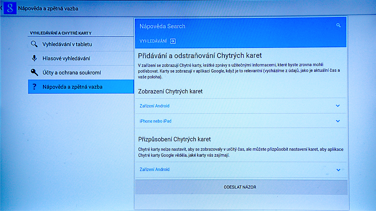Viewport: 376px width, 211px height.
Task: Click the VYHLEDÁVÁNÍ link in header
Action: tap(153, 41)
